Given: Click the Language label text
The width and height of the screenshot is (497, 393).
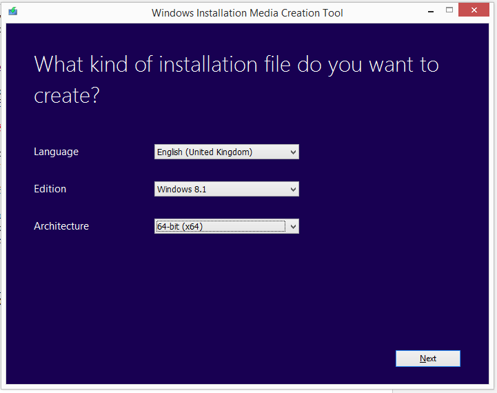Looking at the screenshot, I should click(x=56, y=152).
